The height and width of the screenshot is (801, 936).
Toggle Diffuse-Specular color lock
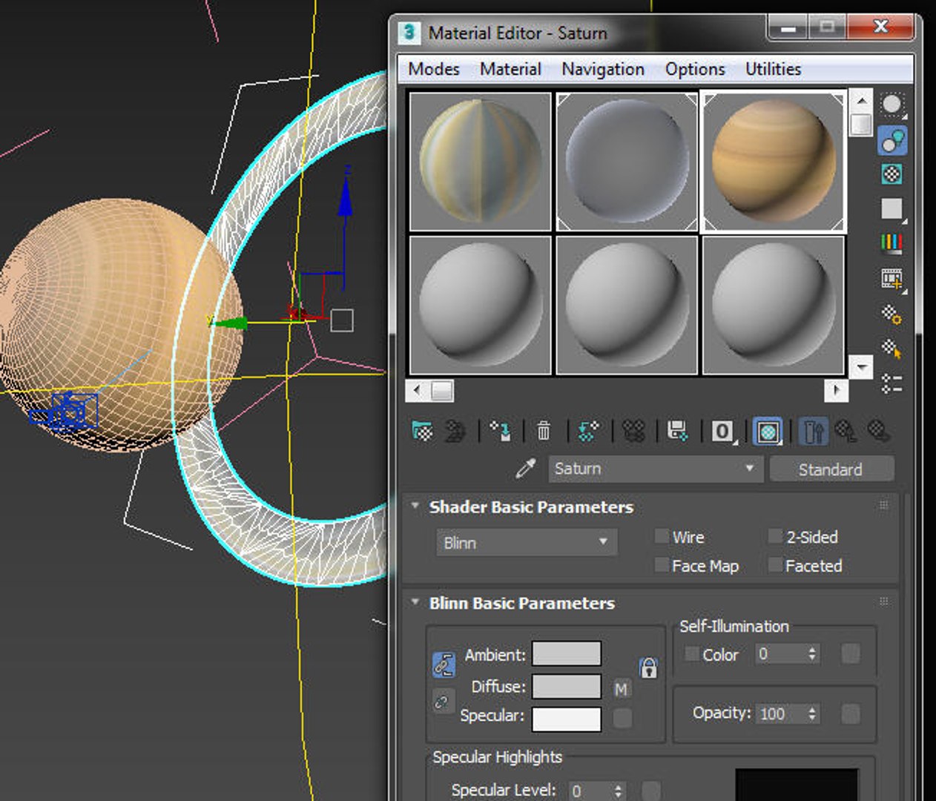pos(442,701)
